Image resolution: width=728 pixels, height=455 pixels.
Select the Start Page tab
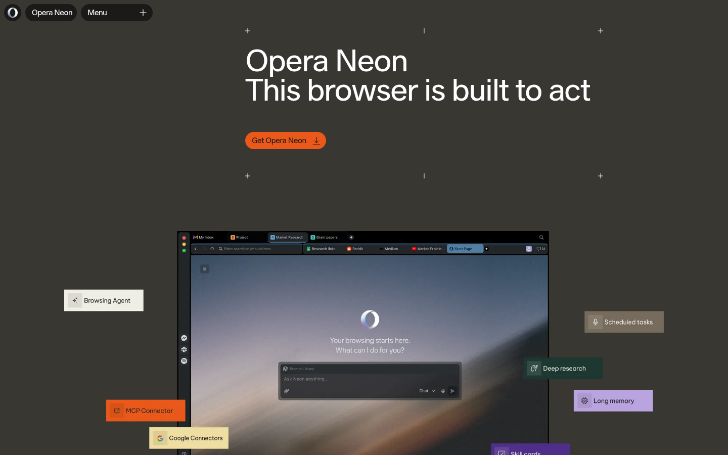(465, 249)
